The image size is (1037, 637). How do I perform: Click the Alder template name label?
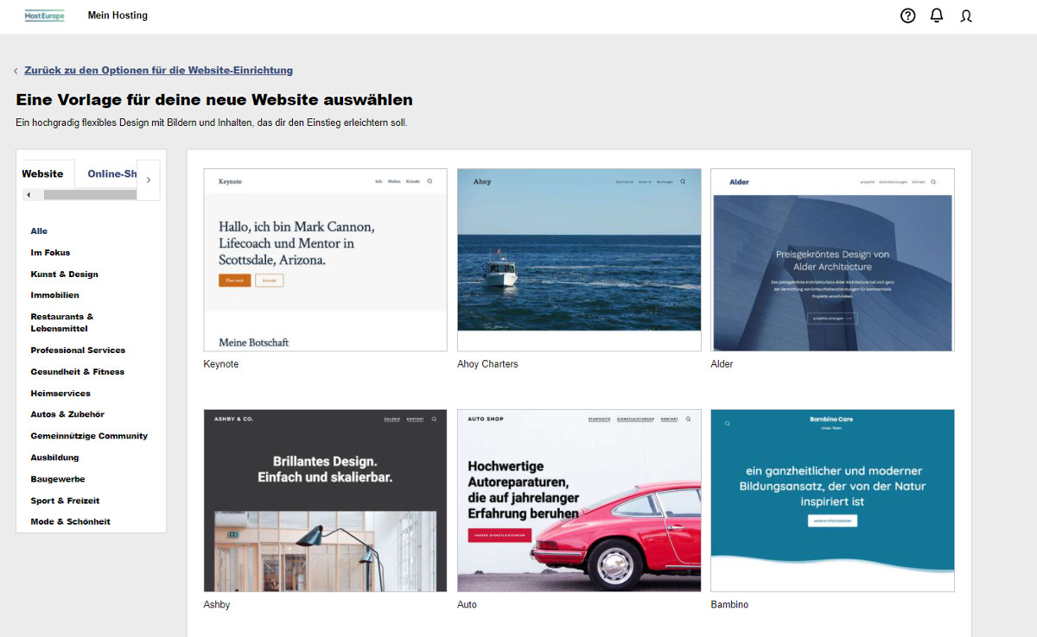(722, 364)
